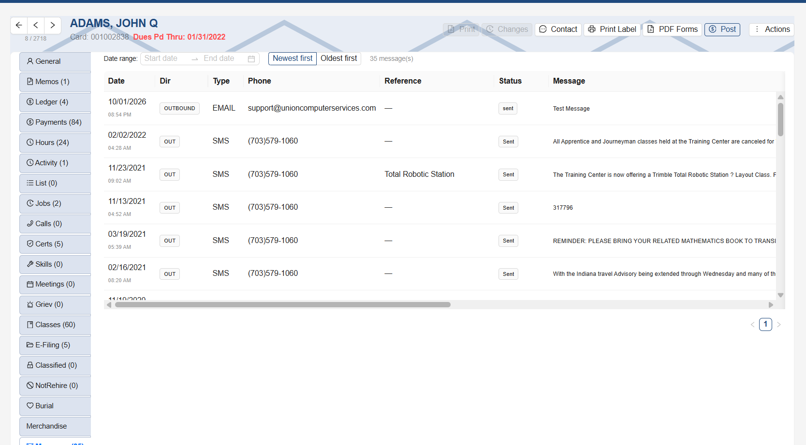Viewport: 806px width, 445px height.
Task: Open Activity (1) tab
Action: 55,163
